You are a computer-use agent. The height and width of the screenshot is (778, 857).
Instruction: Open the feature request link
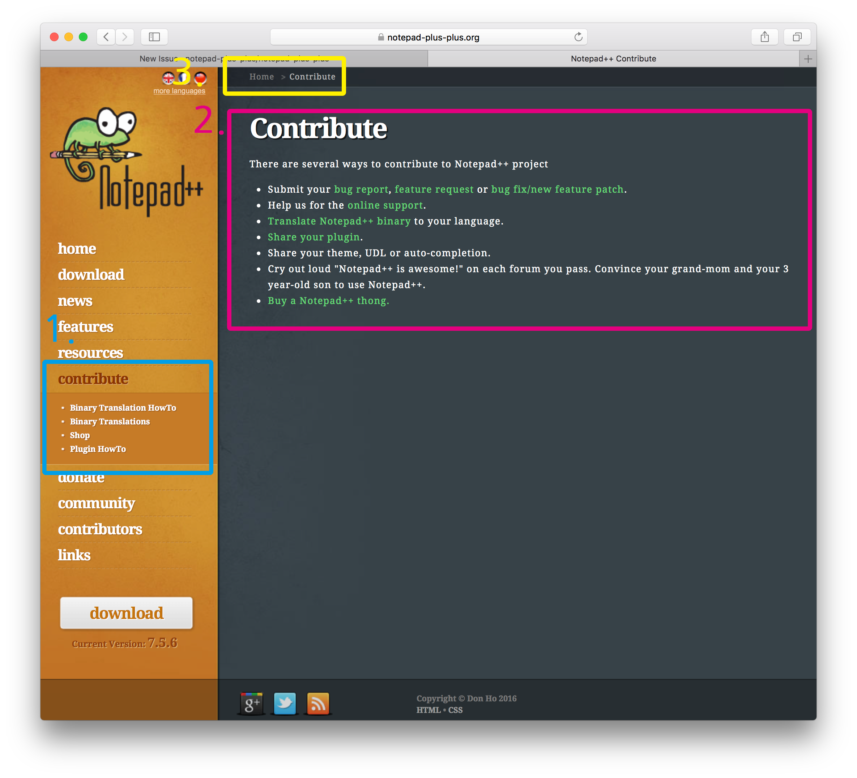tap(434, 189)
